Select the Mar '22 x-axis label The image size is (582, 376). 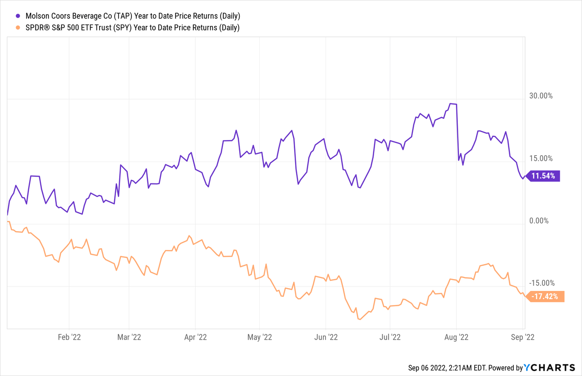coord(130,337)
